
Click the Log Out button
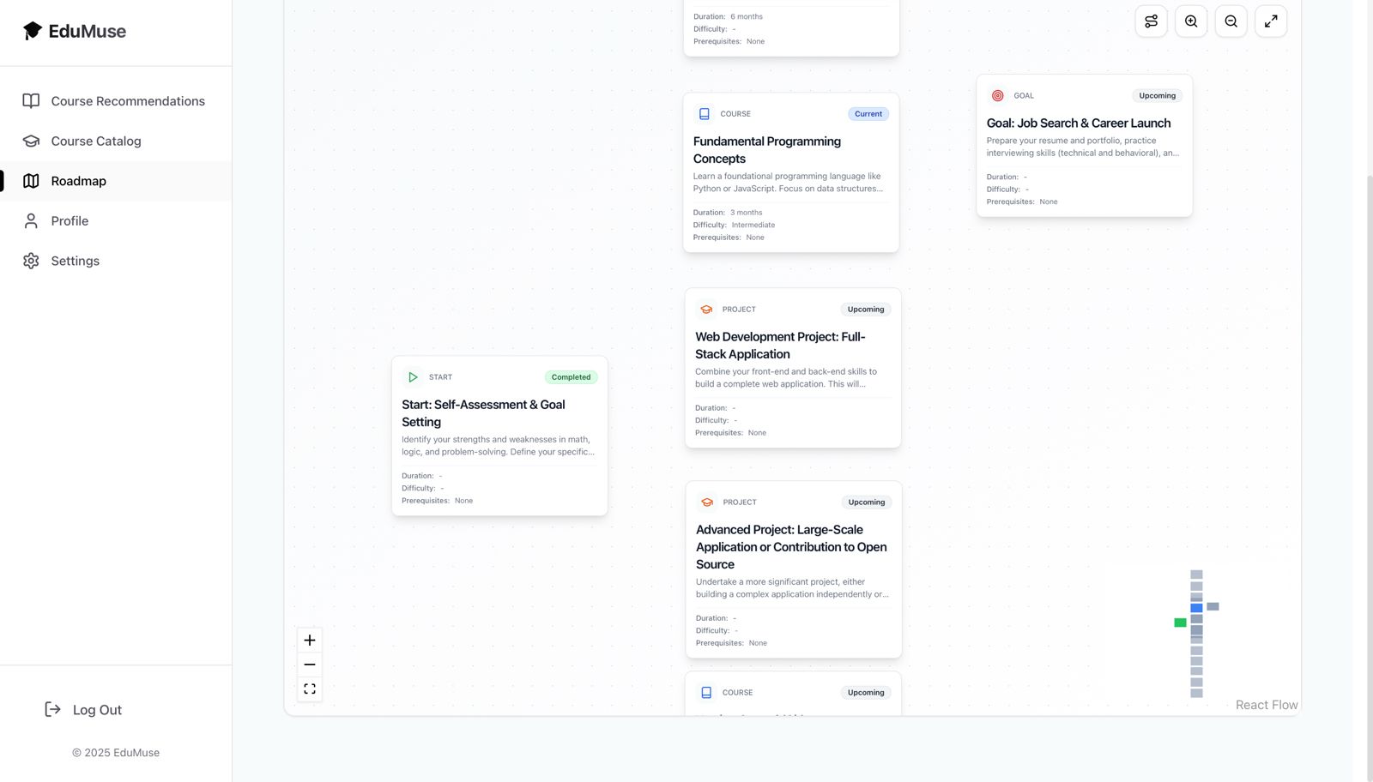83,710
